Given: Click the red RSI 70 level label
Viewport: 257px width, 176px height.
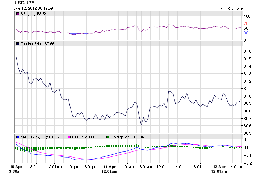Looking at the screenshot, I should pos(246,23).
